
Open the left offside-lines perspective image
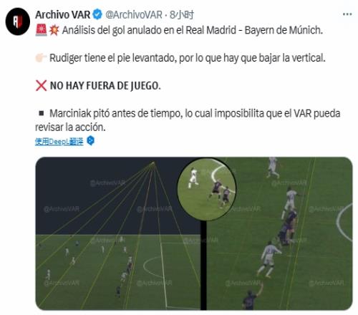118,234
